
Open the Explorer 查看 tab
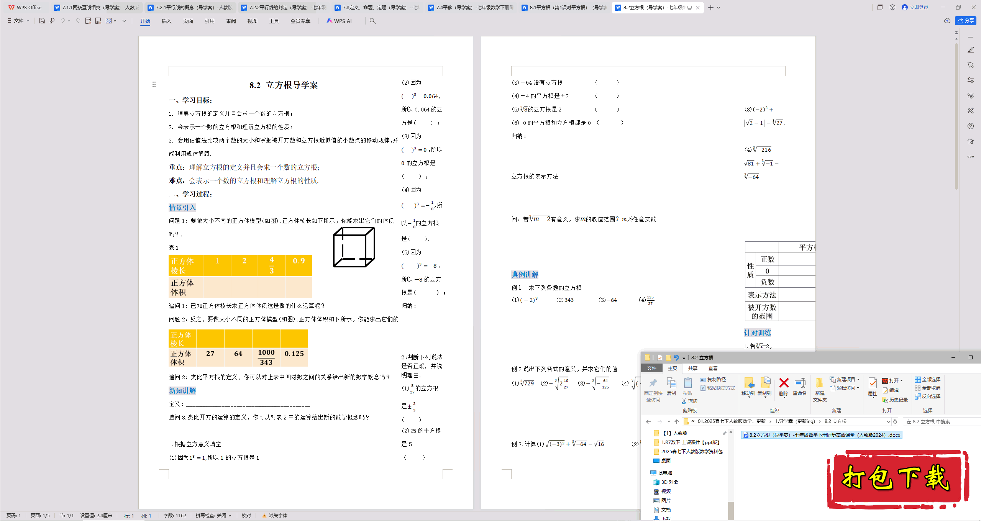click(713, 369)
